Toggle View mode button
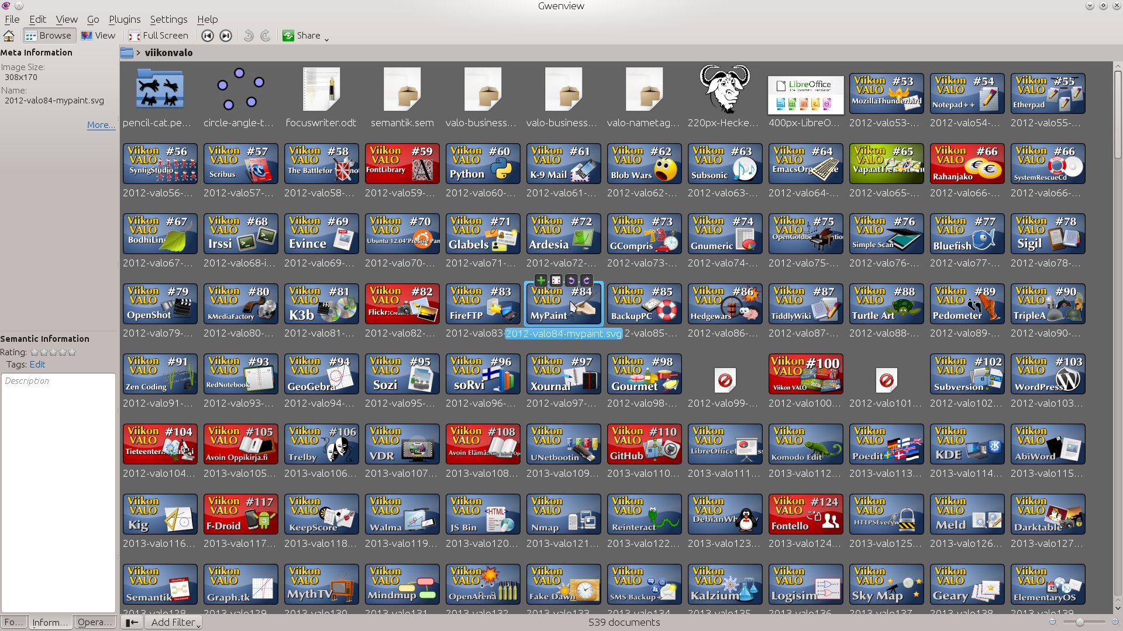The height and width of the screenshot is (631, 1123). point(98,36)
